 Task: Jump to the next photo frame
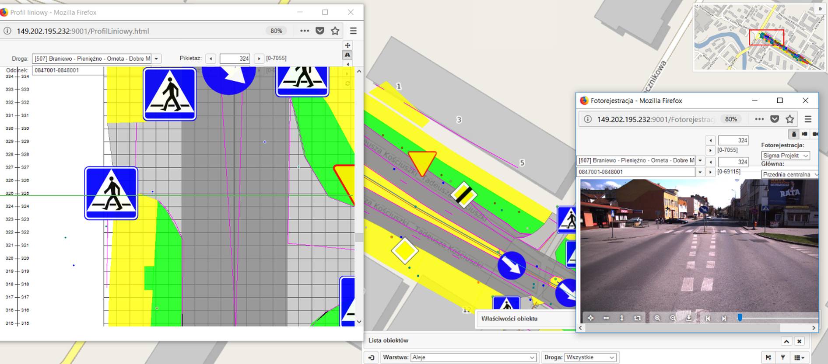724,318
